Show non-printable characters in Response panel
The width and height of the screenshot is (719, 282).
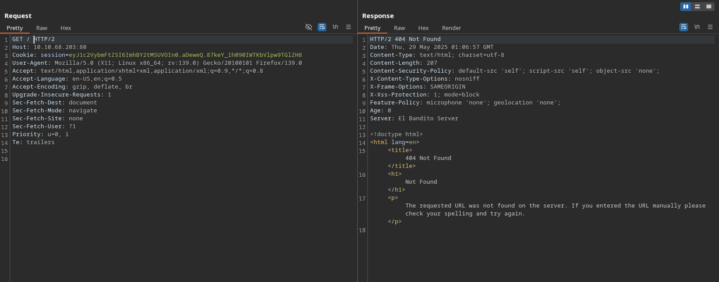[x=697, y=27]
